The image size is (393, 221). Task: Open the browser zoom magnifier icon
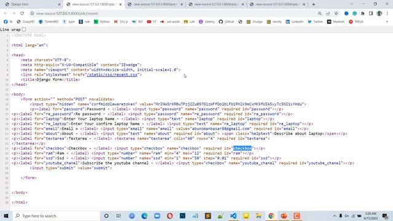point(319,14)
